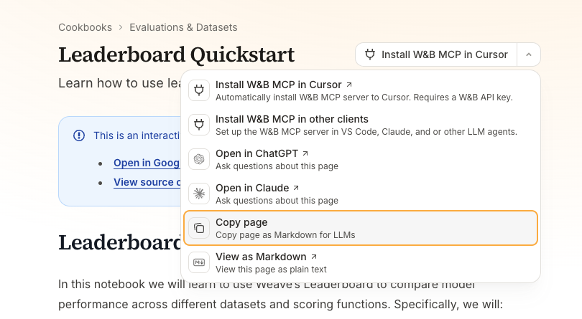Click the Markdown icon beside View as Markdown
This screenshot has width=582, height=319.
[x=199, y=262]
